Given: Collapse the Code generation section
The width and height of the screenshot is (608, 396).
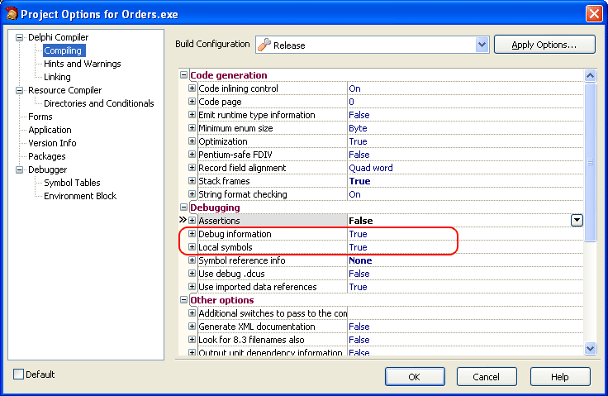Looking at the screenshot, I should [184, 75].
